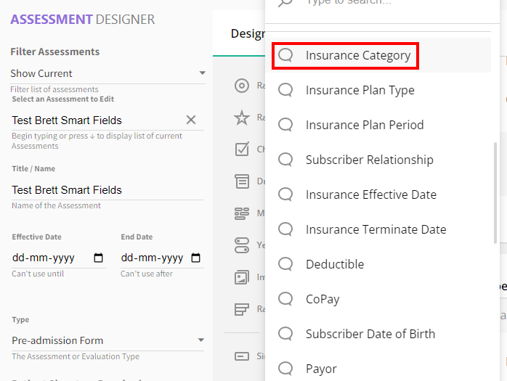The width and height of the screenshot is (507, 381).
Task: Click the yes/no toggle field icon
Action: coord(242,245)
